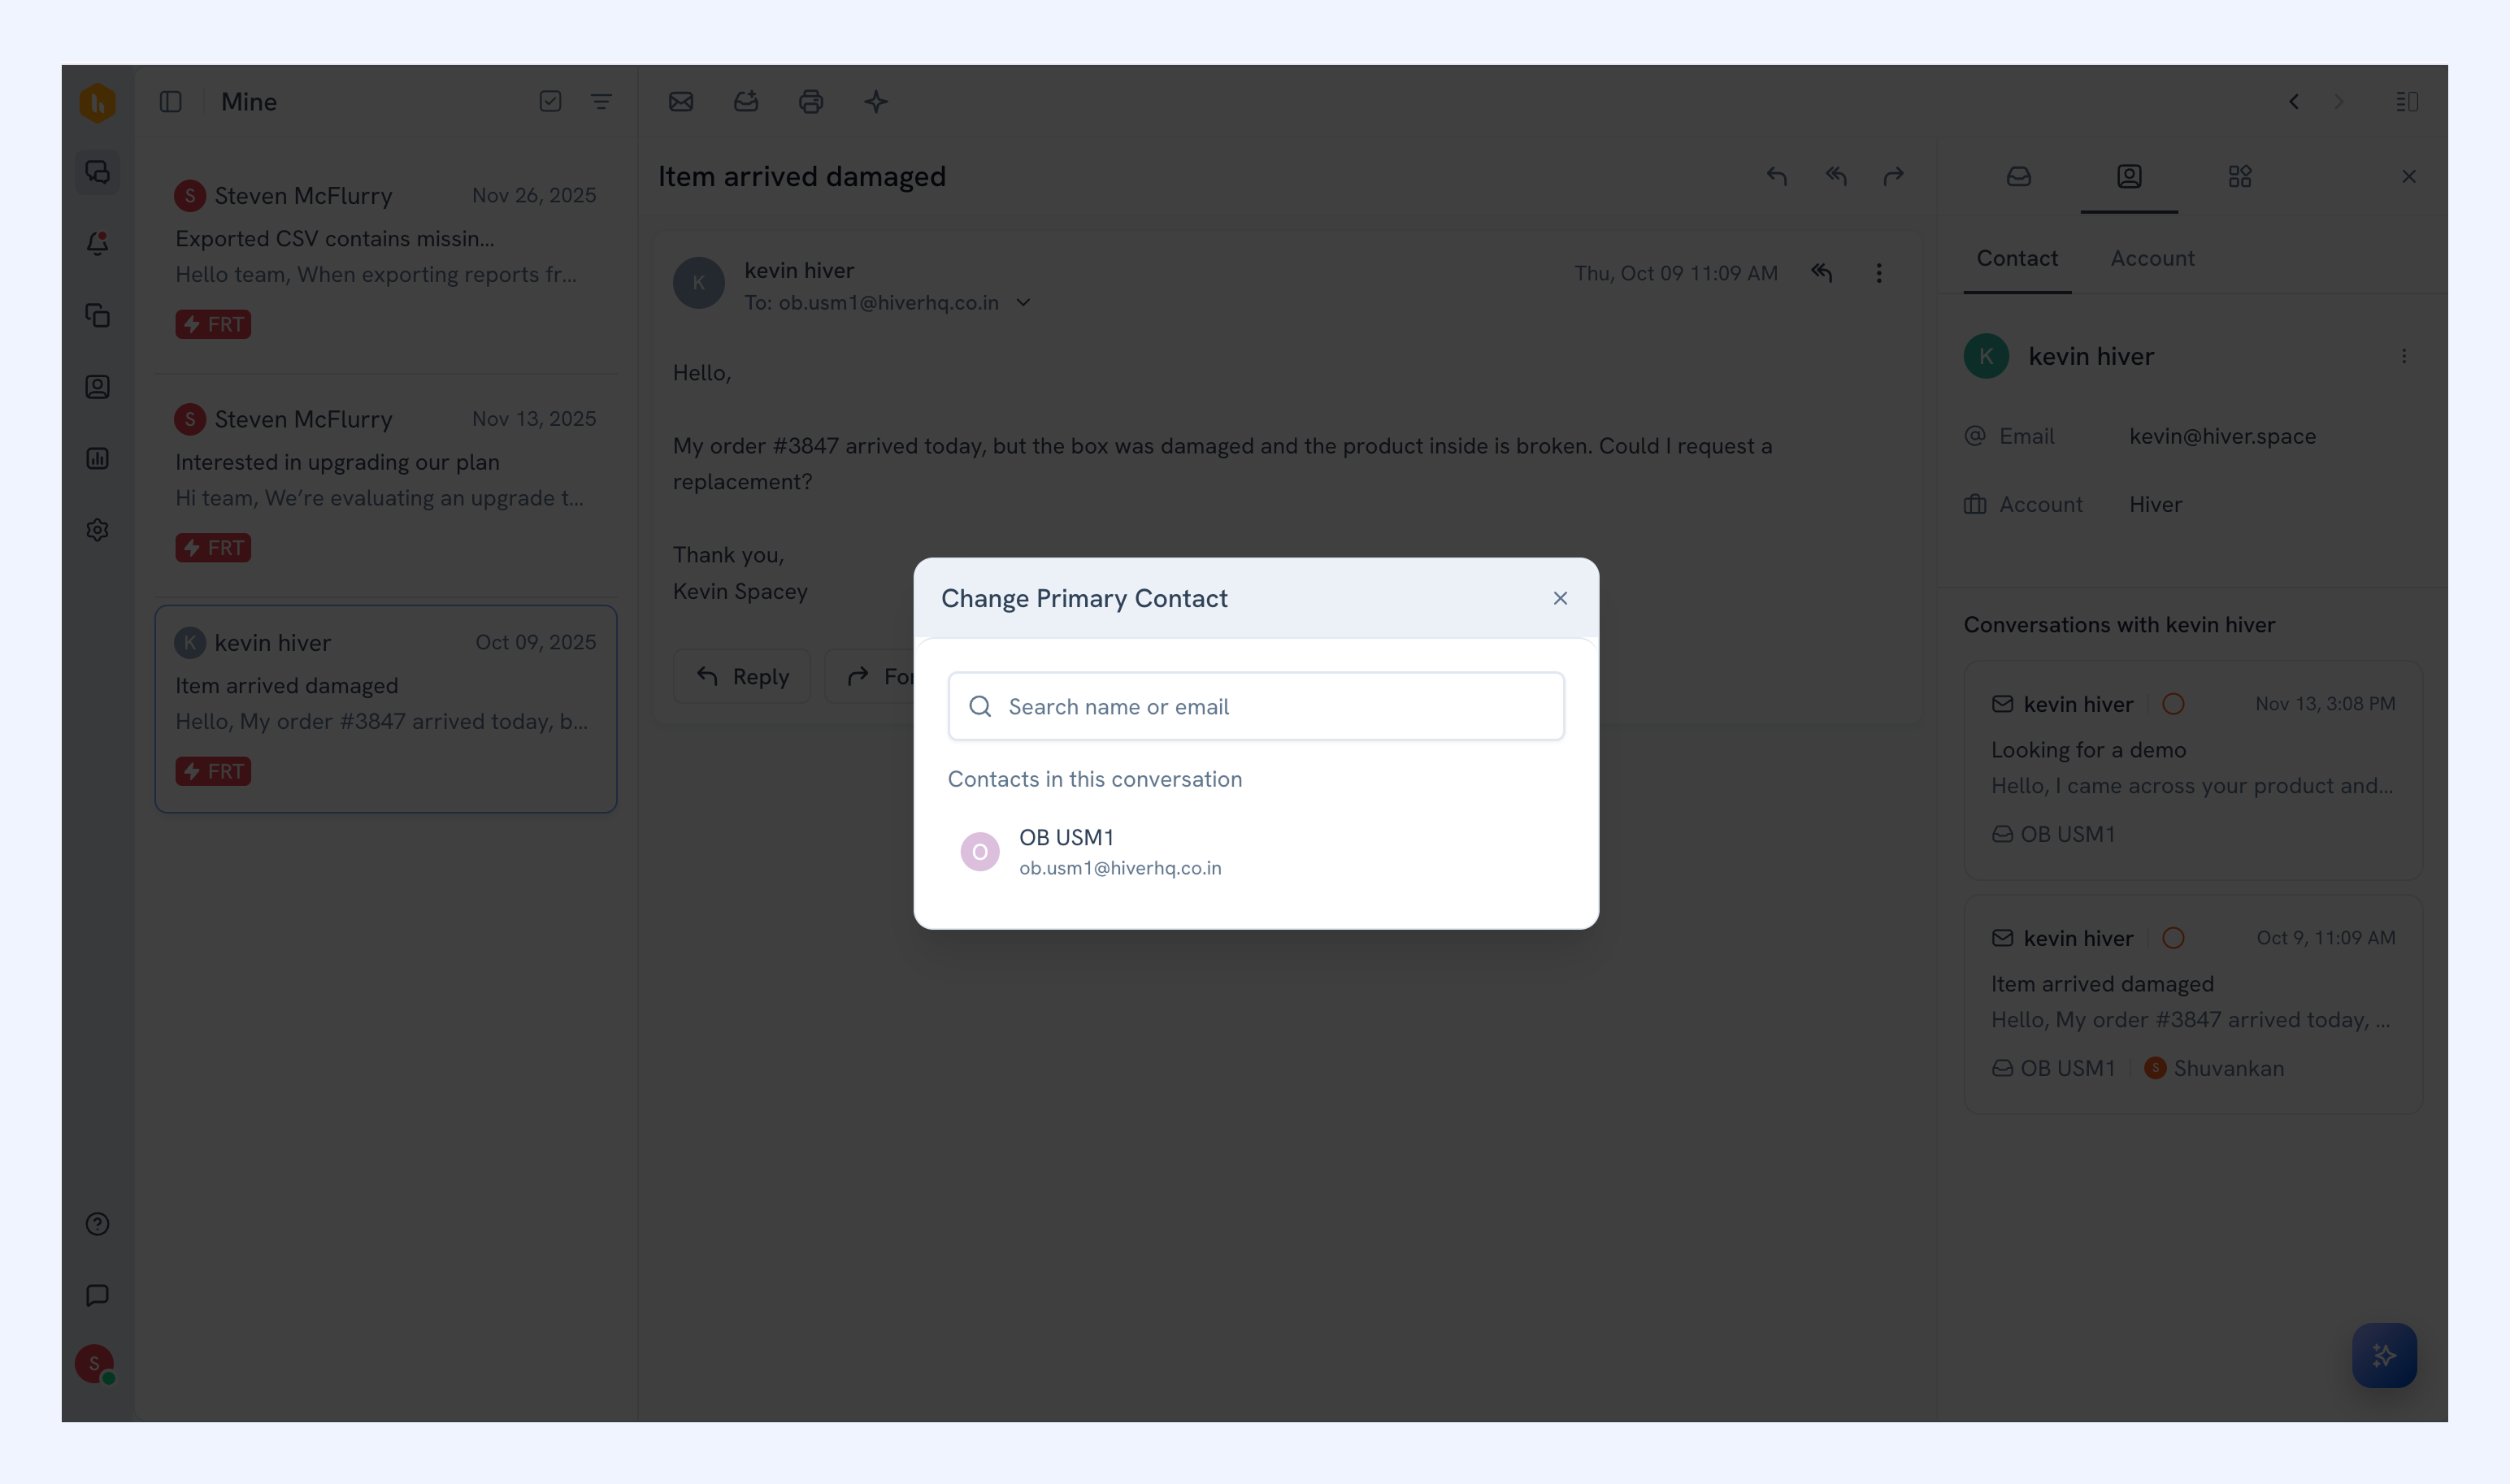Viewport: 2510px width, 1484px height.
Task: Toggle the right side panel layout icon
Action: click(x=2407, y=102)
